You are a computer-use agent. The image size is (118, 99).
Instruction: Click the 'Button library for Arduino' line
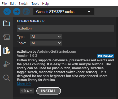[x=36, y=80]
